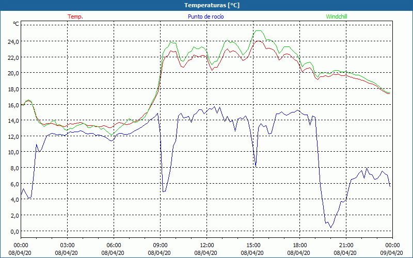Click the 6,0 y-axis value

[14, 184]
